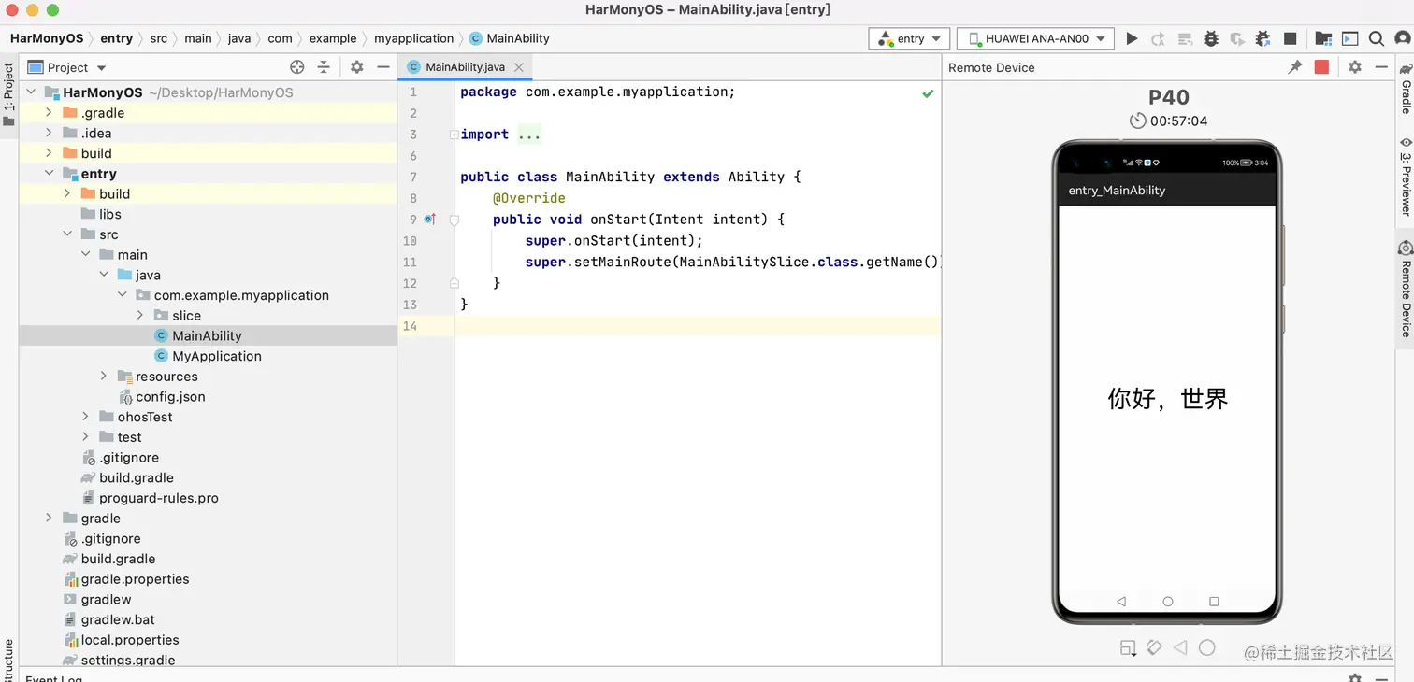Toggle the Remote Device side tab
Image resolution: width=1414 pixels, height=682 pixels.
[x=1405, y=290]
